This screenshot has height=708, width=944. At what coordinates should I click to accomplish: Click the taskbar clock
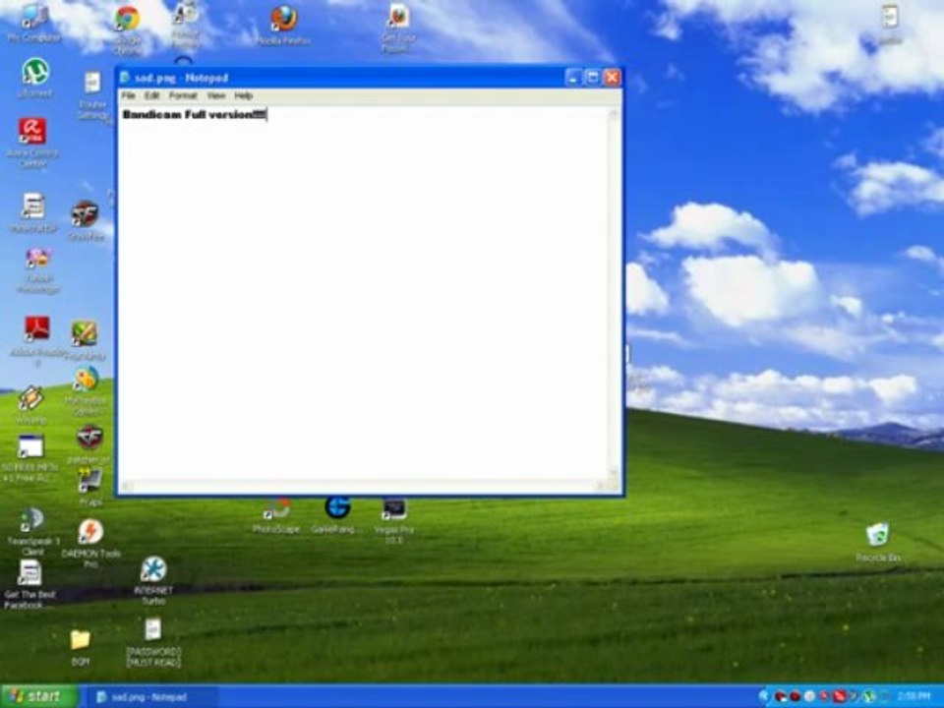pos(914,696)
